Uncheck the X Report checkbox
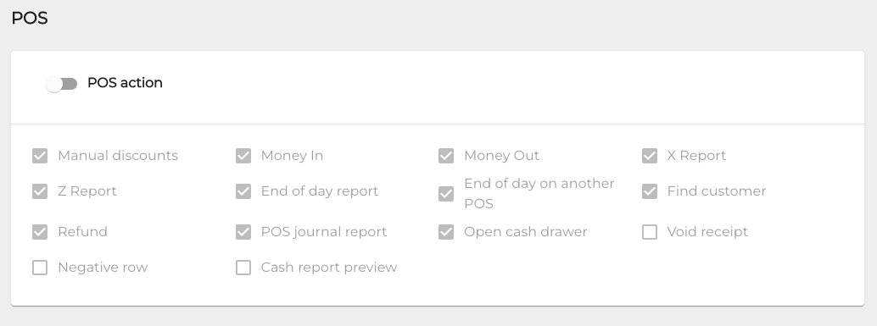 point(650,156)
